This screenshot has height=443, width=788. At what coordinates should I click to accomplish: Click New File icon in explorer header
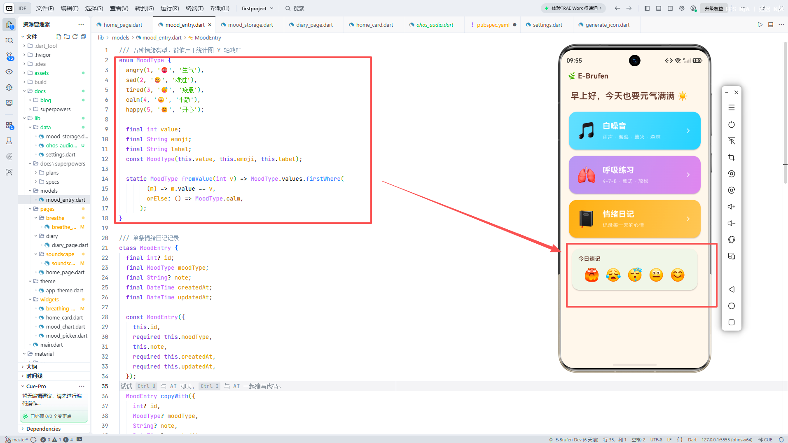tap(58, 37)
